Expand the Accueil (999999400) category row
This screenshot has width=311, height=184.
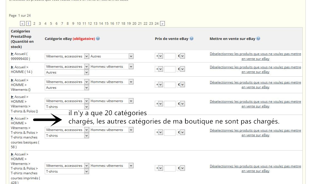tap(12, 54)
